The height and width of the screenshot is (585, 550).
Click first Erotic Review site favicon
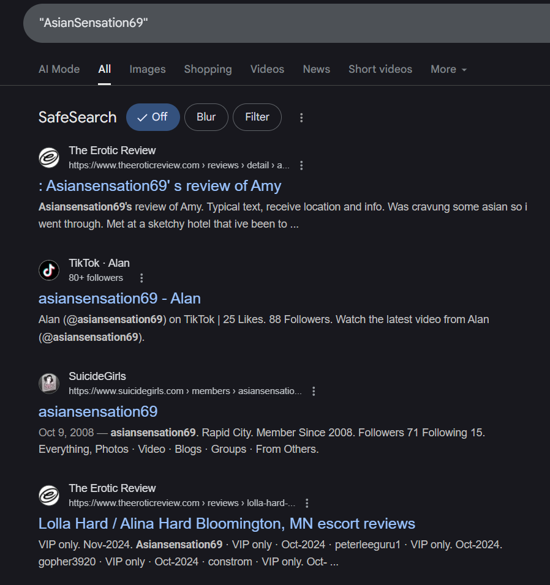pos(49,157)
